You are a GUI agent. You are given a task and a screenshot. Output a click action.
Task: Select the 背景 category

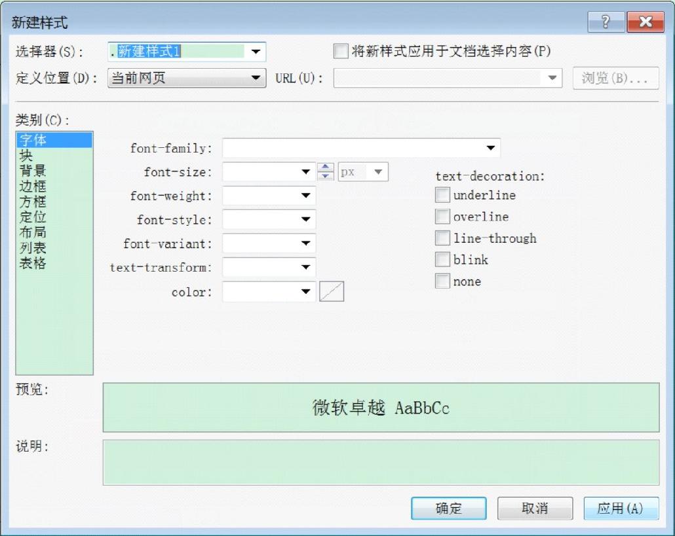pos(54,171)
